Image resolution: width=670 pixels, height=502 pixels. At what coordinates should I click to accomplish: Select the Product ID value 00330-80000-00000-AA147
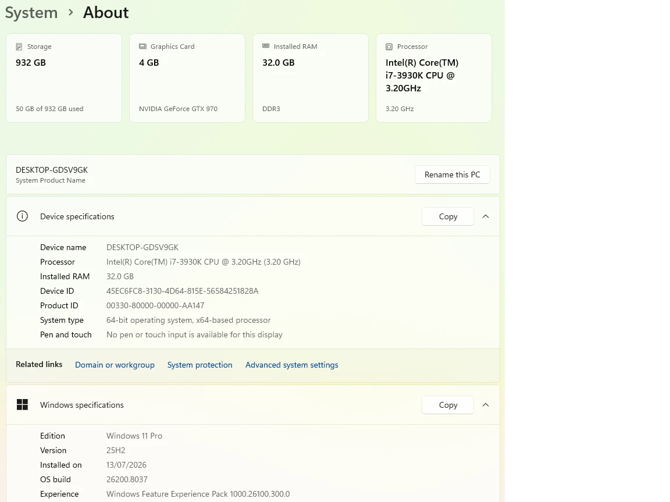(155, 305)
